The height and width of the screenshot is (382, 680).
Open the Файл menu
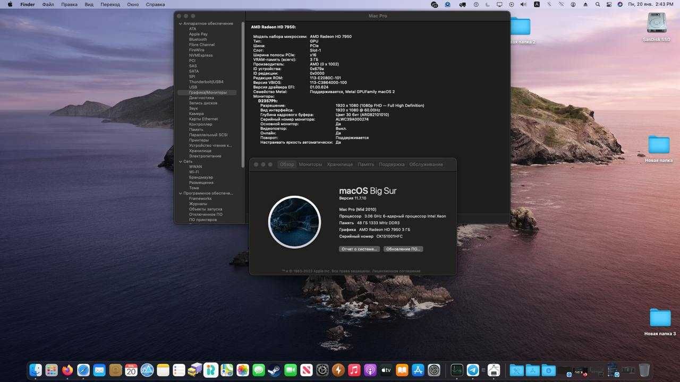pos(48,4)
